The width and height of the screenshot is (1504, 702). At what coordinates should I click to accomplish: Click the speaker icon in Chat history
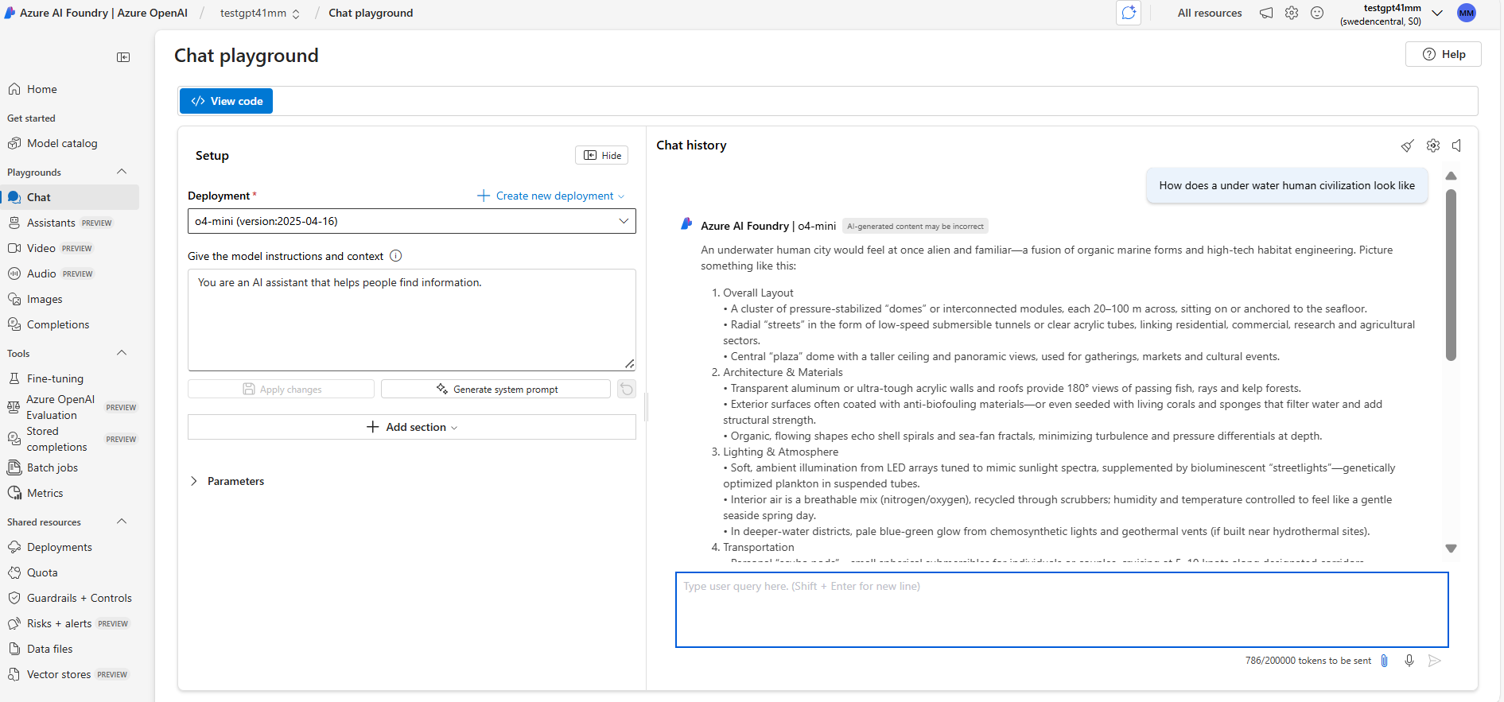coord(1457,145)
